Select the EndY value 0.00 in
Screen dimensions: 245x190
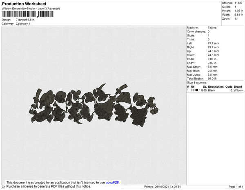[212, 63]
